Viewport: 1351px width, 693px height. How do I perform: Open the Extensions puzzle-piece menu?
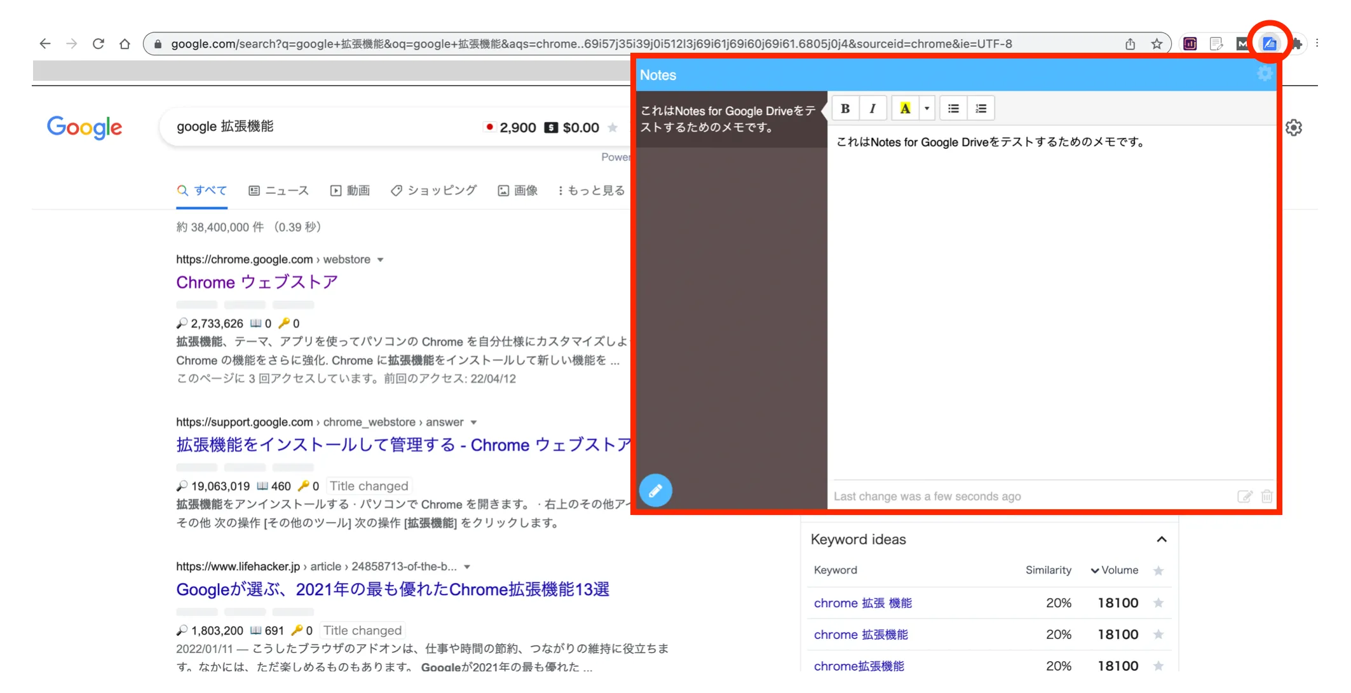pyautogui.click(x=1296, y=43)
